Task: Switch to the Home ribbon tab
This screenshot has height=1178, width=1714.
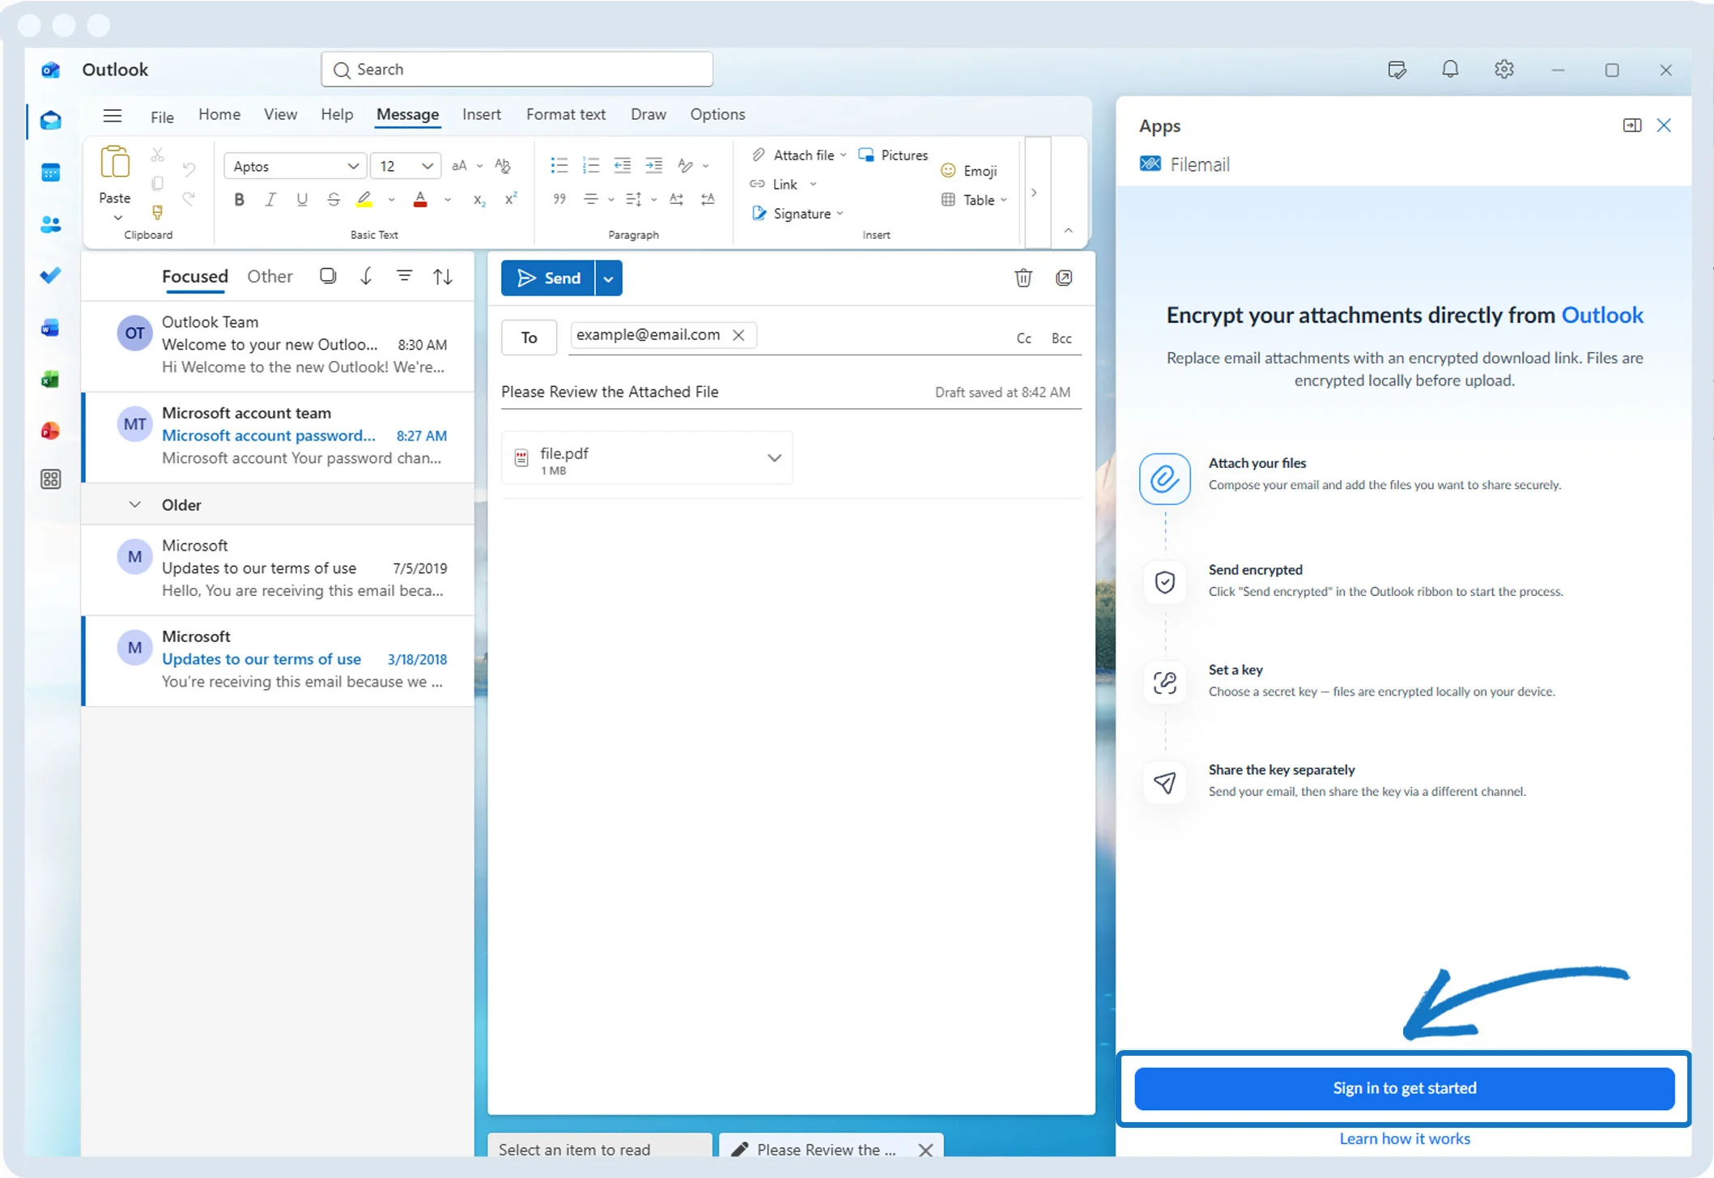Action: point(219,114)
